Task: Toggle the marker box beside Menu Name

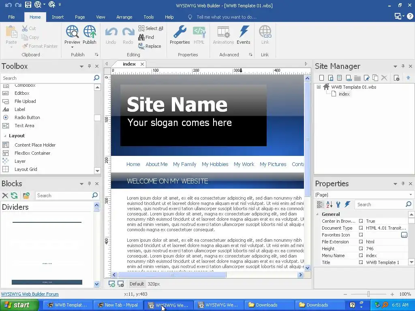Action: [361, 256]
